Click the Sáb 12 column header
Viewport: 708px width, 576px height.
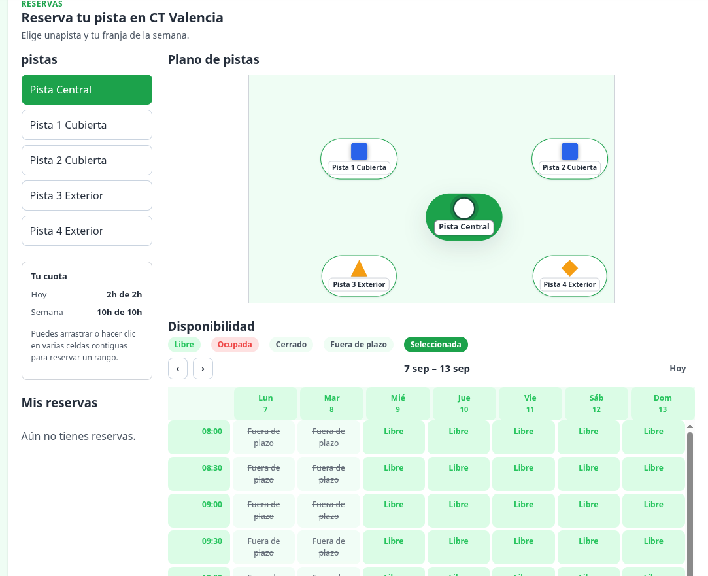coord(596,403)
